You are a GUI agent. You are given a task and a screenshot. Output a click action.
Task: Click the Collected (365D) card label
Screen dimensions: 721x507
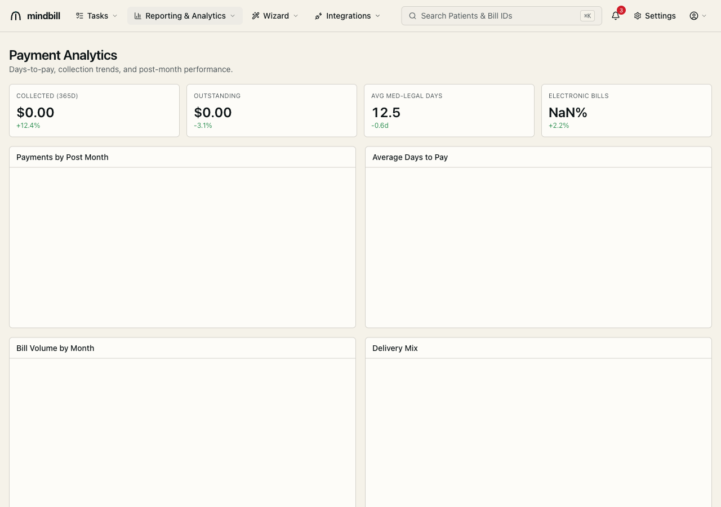click(x=47, y=96)
